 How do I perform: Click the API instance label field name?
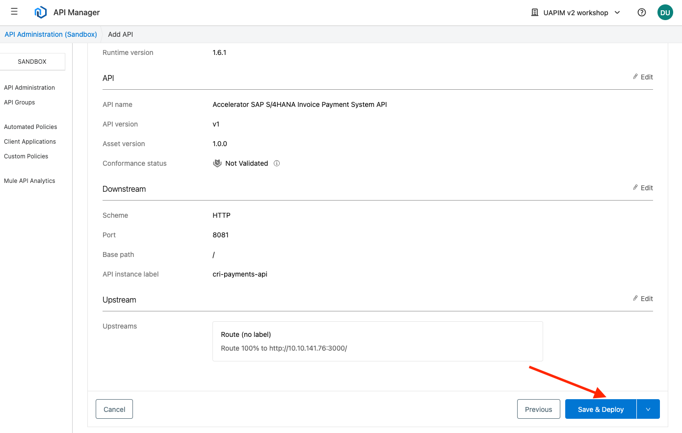[x=131, y=274]
